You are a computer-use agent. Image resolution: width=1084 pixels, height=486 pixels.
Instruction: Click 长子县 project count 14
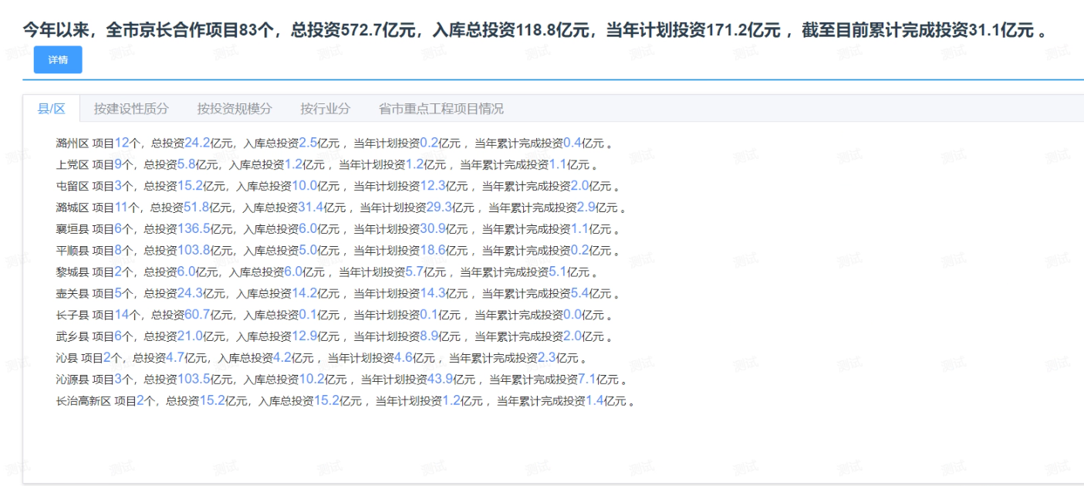[122, 315]
